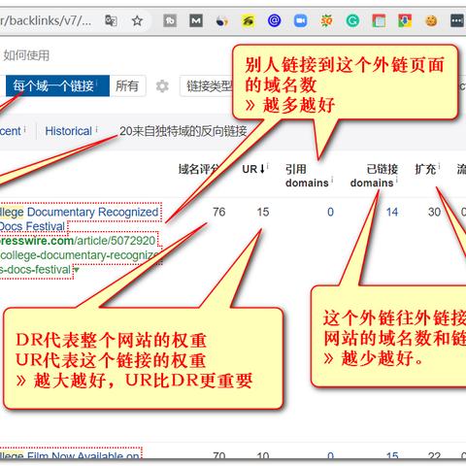Click the blue-and-orange swirl extension icon
This screenshot has height=466, width=466.
pyautogui.click(x=221, y=21)
